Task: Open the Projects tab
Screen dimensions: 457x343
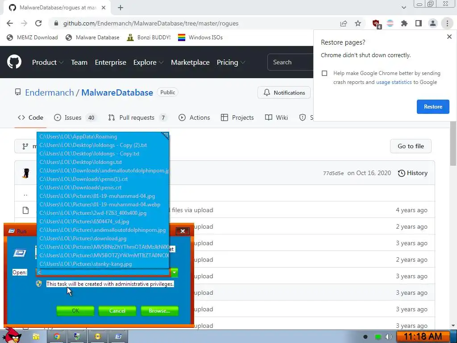Action: (x=237, y=117)
